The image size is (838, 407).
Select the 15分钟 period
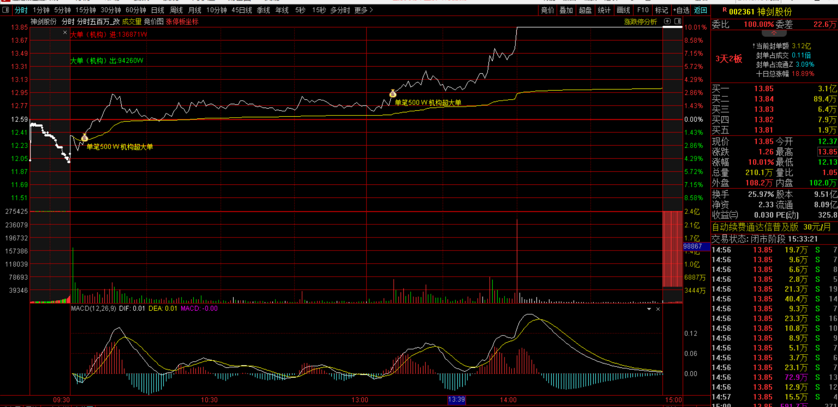86,10
